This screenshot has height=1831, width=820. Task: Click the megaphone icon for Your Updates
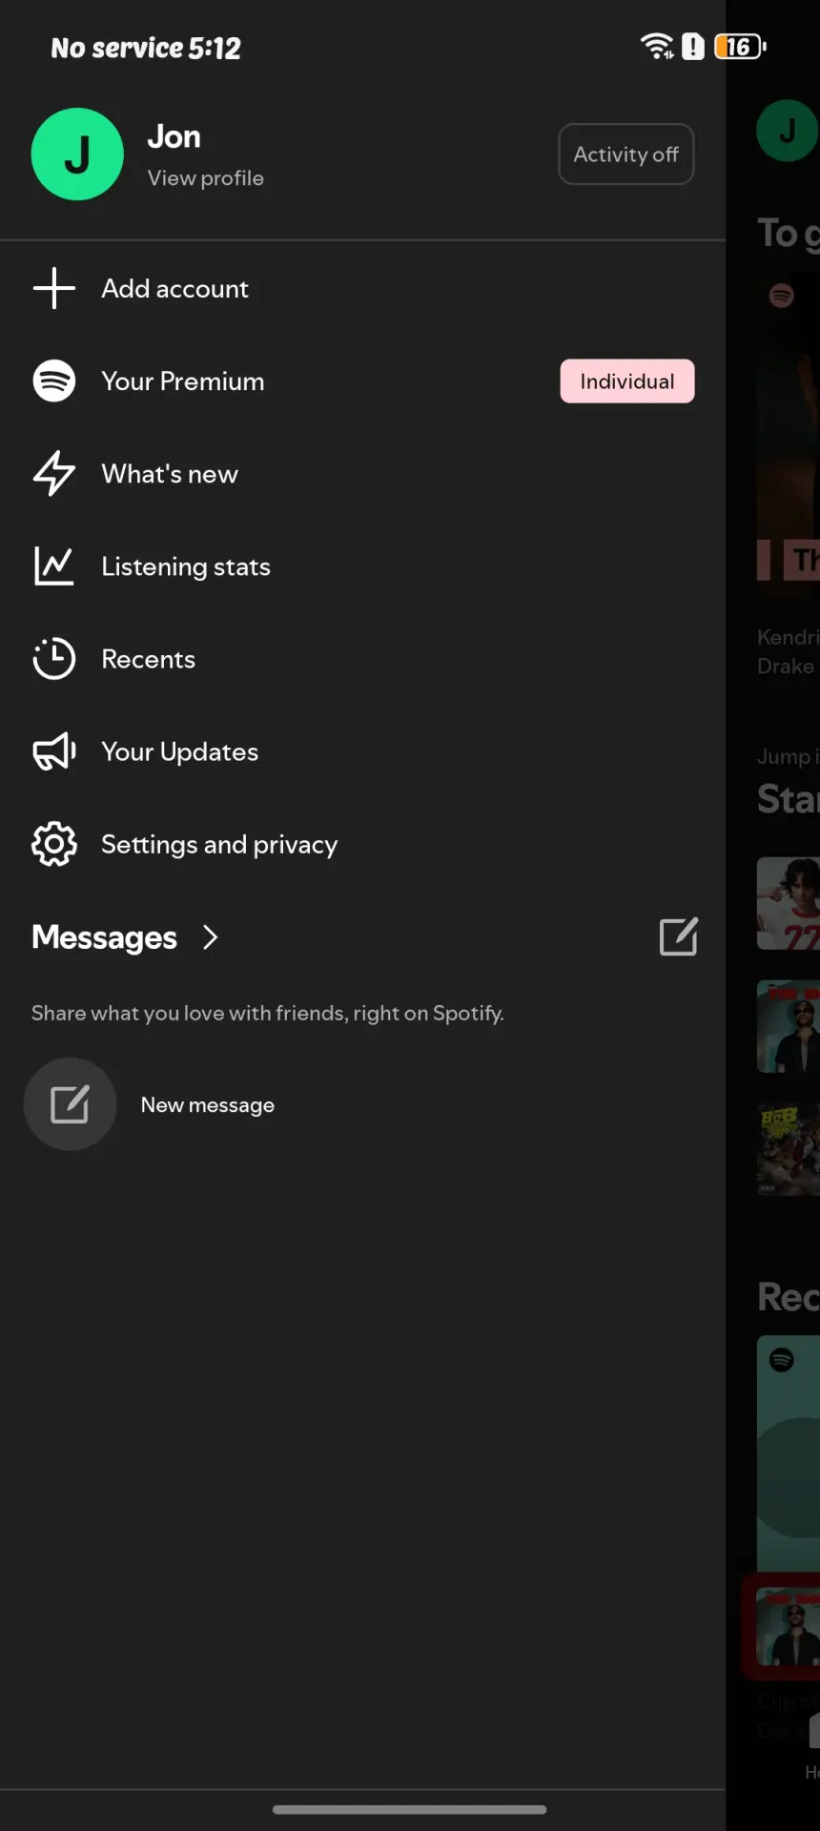(x=54, y=751)
